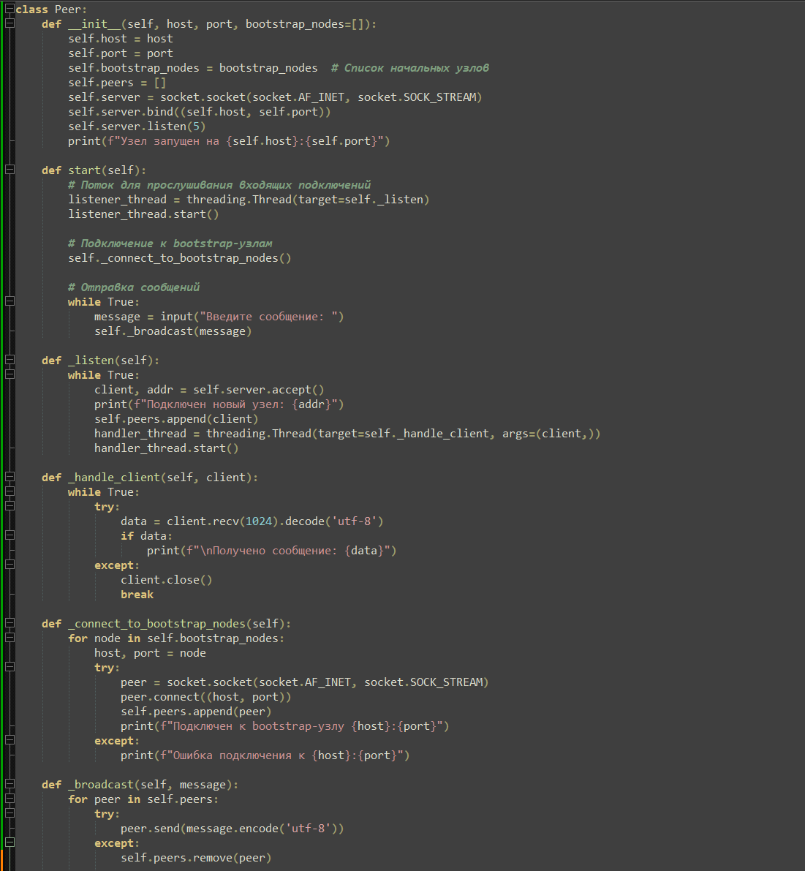Collapse the try block above client.recv line

pyautogui.click(x=10, y=507)
